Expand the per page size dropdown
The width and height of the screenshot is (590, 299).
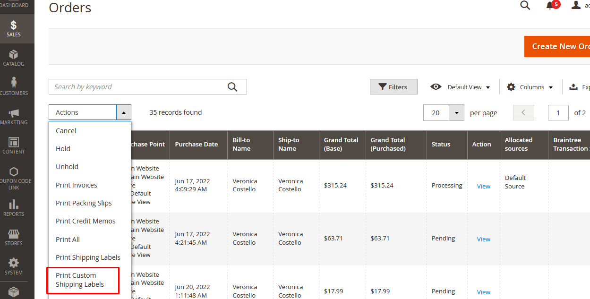coord(456,113)
